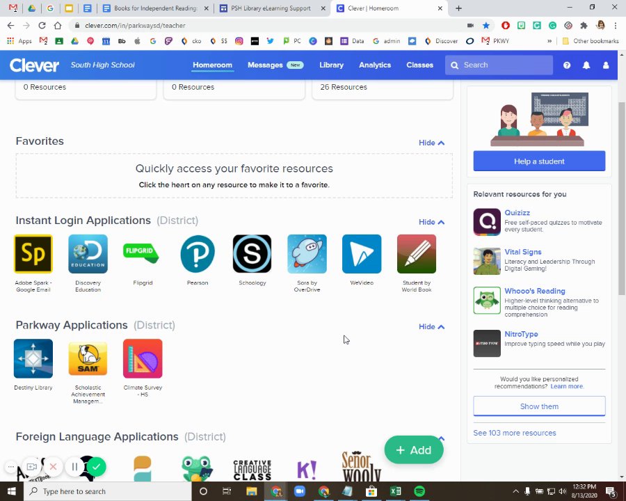The image size is (626, 501).
Task: Open the Other bookmarks folder
Action: point(590,41)
